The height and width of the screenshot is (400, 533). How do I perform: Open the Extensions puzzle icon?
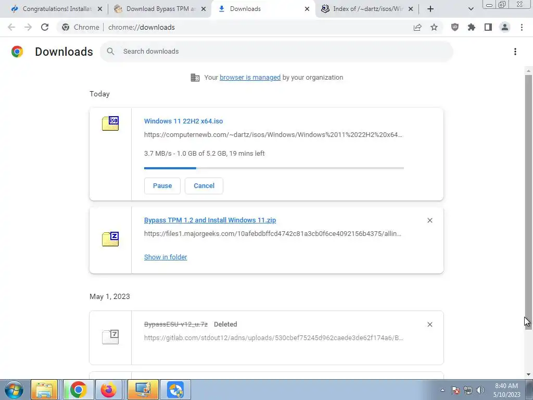(471, 27)
